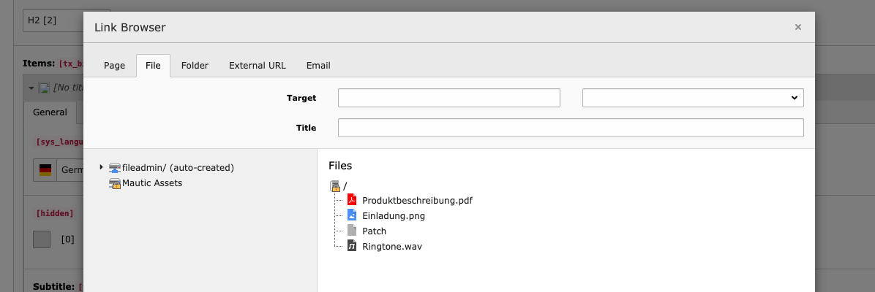
Task: Open the Folder tab
Action: point(195,66)
